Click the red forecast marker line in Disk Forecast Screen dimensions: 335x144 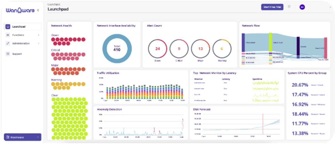263,124
